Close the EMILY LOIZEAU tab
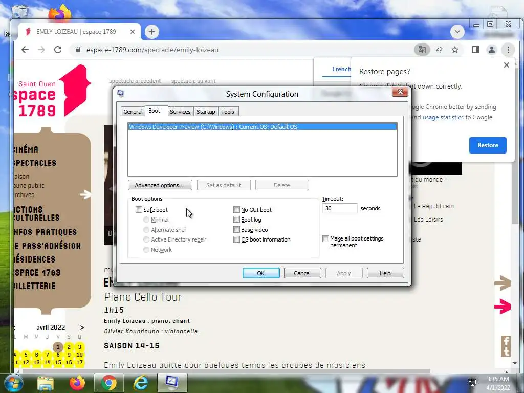Screen dimensions: 524x393 tap(133, 32)
